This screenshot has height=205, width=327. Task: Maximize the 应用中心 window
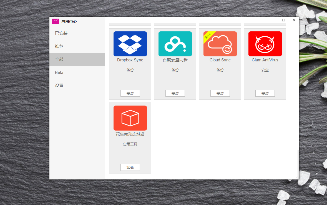(283, 20)
